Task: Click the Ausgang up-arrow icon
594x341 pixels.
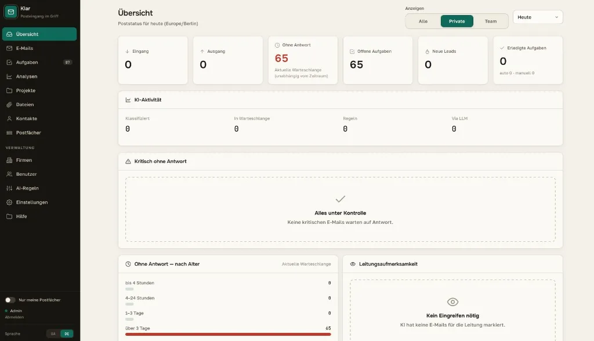Action: pos(202,51)
